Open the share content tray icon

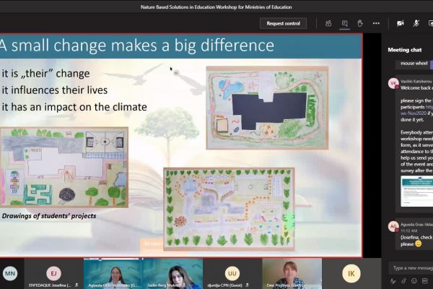coord(431,24)
